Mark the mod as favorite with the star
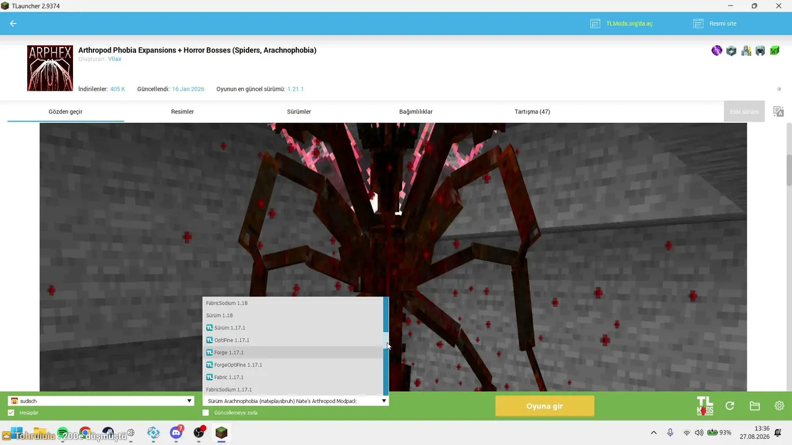Viewport: 792px width, 445px height. (x=779, y=89)
